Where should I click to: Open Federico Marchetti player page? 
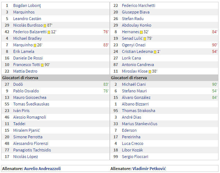138,6
